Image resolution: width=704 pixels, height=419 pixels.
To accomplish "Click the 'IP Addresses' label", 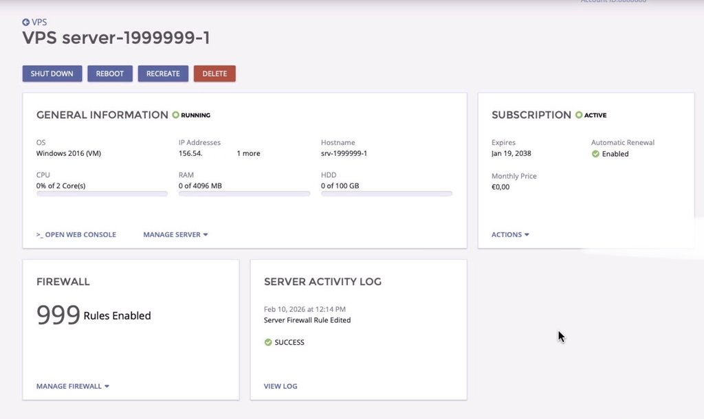I will point(200,143).
